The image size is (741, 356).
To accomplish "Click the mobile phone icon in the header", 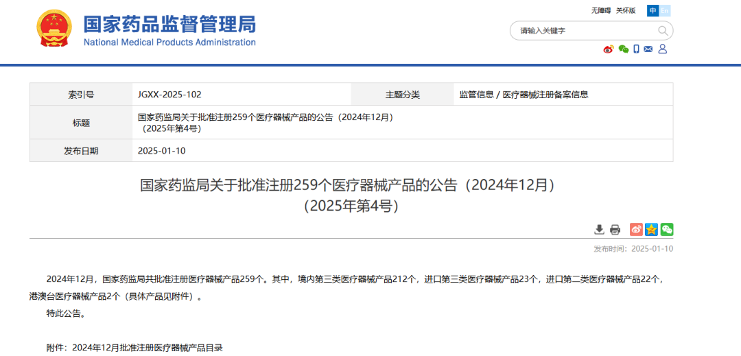I will [x=637, y=49].
